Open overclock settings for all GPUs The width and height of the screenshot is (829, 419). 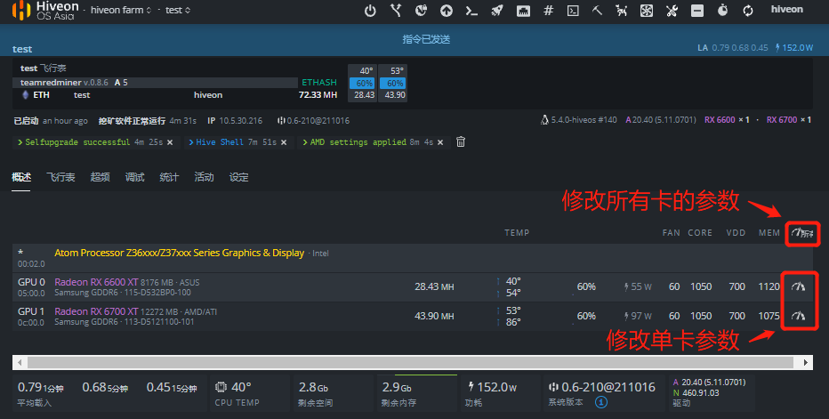pyautogui.click(x=802, y=233)
